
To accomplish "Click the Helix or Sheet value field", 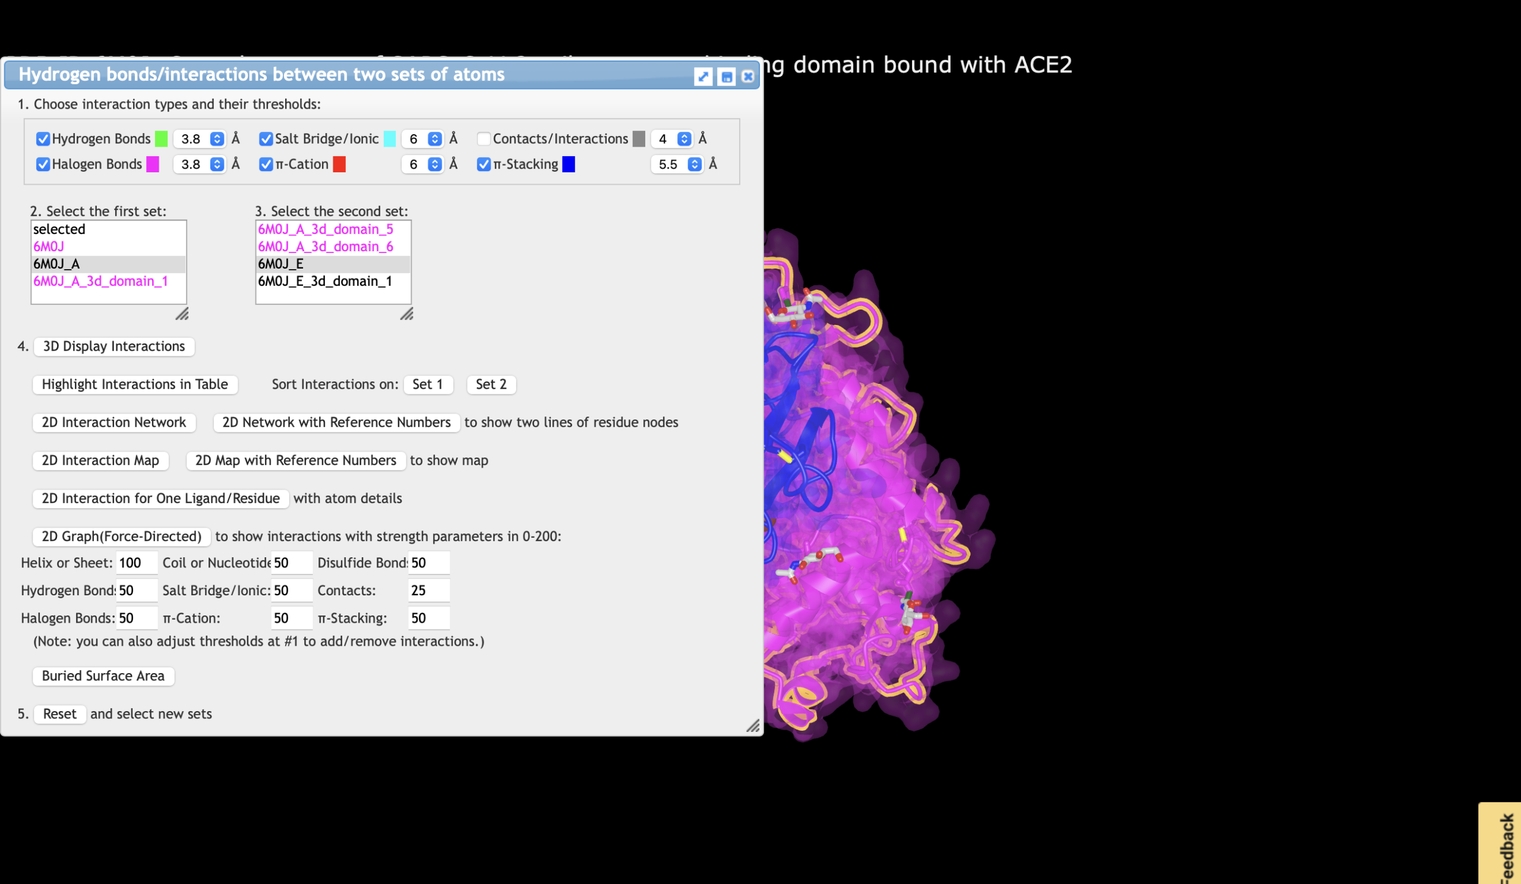I will 137,563.
